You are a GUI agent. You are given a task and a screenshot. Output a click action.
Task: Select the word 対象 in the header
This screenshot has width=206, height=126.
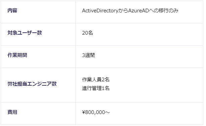(12, 33)
